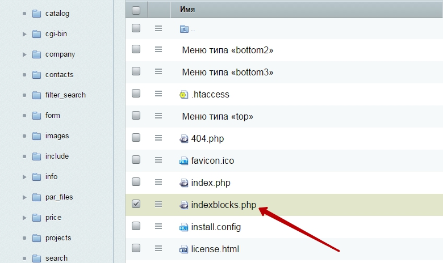Click the license.html file icon
The image size is (443, 263).
click(183, 249)
